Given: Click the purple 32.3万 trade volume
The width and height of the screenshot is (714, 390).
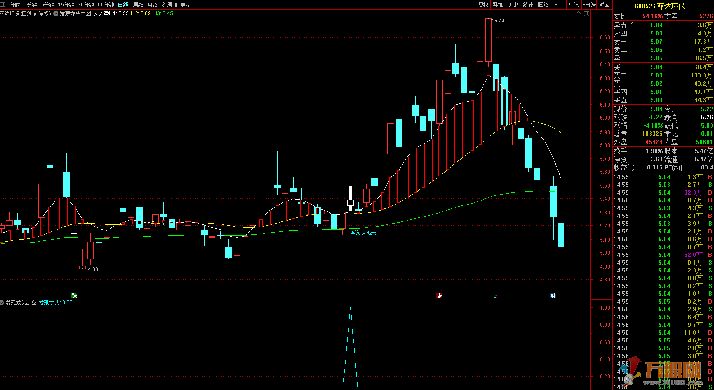Looking at the screenshot, I should click(x=693, y=193).
